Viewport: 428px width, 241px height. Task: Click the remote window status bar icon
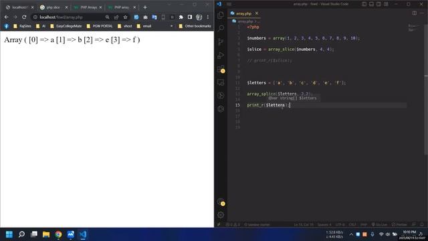point(219,225)
